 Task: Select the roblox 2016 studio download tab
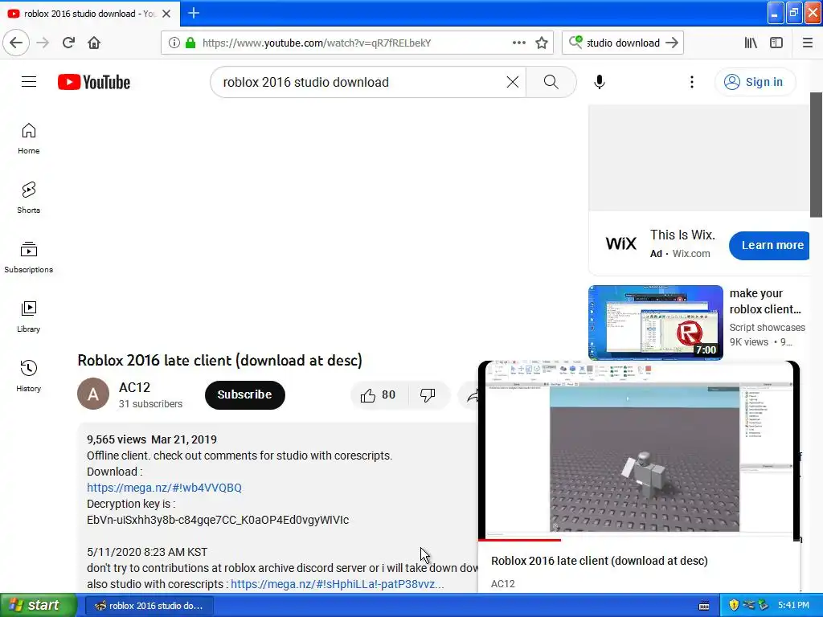pos(90,14)
